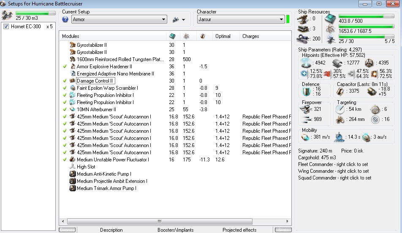Click the scrollbar left arrow under modules
This screenshot has width=402, height=233.
tap(63, 221)
